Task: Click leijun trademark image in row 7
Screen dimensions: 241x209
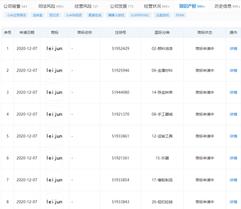Action: pyautogui.click(x=55, y=180)
